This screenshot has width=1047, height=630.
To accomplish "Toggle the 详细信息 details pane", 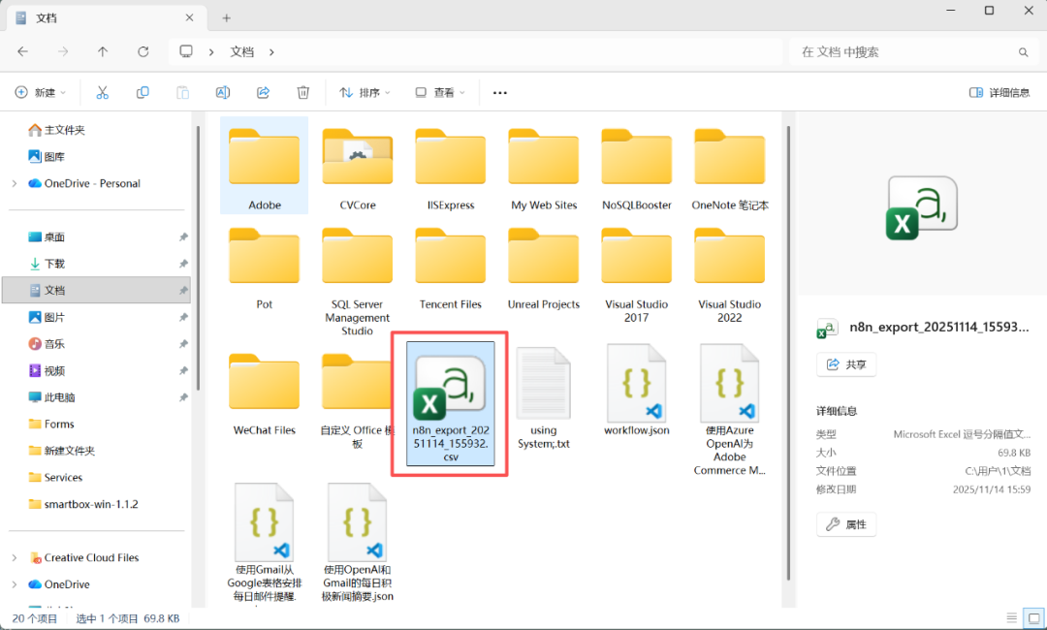I will click(999, 92).
